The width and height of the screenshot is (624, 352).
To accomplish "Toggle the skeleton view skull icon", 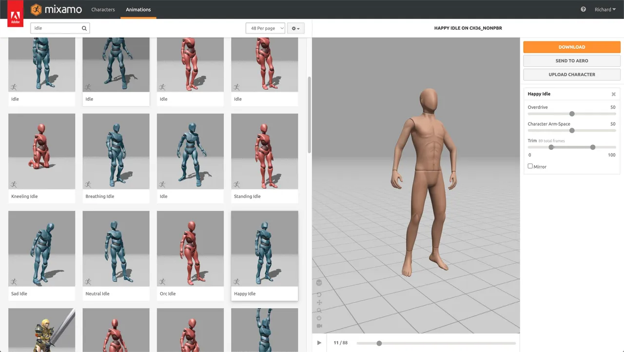I will [319, 283].
